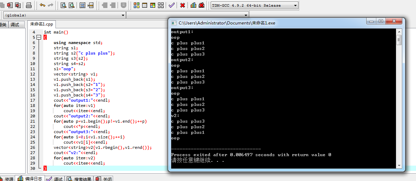Click the greyed Redo arrow icon

click(51, 5)
